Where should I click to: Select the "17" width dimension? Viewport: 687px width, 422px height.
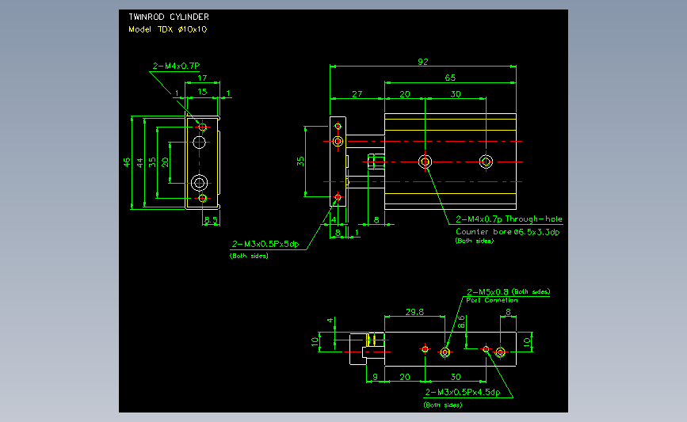[202, 78]
